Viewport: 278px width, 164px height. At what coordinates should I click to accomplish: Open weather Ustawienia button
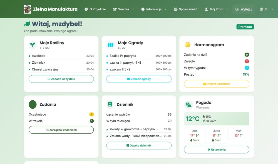point(217,150)
